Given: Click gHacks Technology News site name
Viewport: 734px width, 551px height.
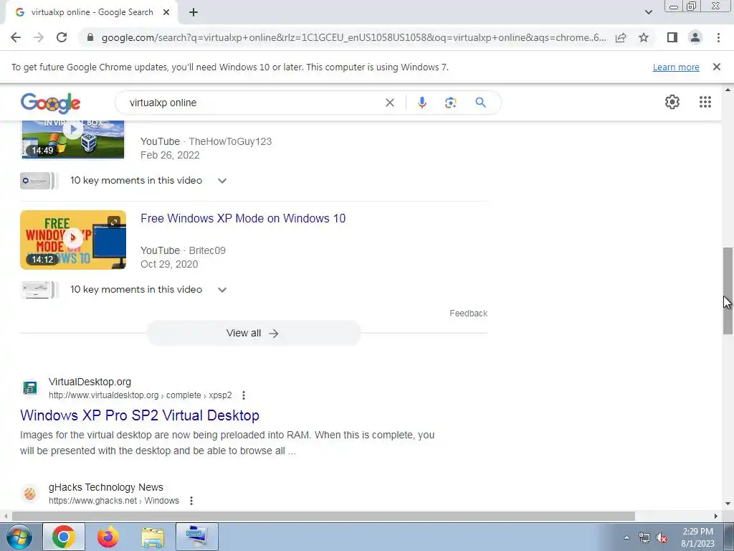Looking at the screenshot, I should pos(106,487).
